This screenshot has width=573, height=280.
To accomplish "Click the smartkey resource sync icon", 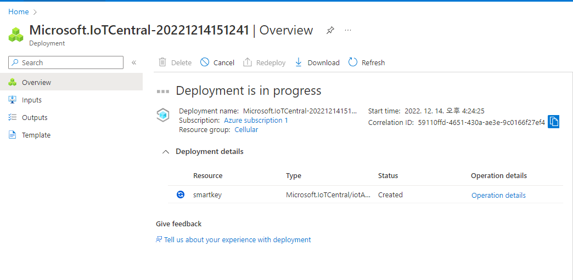I will pyautogui.click(x=180, y=195).
